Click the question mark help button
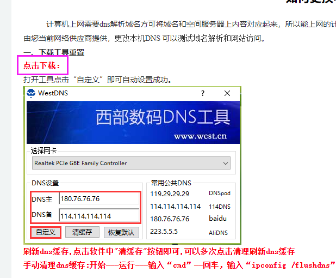The height and width of the screenshot is (278, 336). [203, 93]
